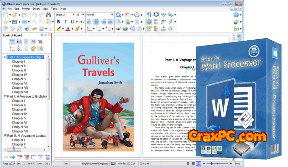This screenshot has height=167, width=288.
Task: Toggle Italic formatting
Action: [x=65, y=22]
